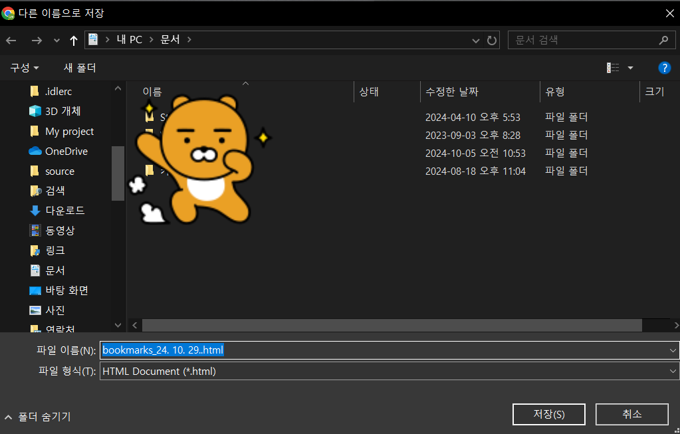Select the My project folder
Screen dimensions: 680x434
69,132
